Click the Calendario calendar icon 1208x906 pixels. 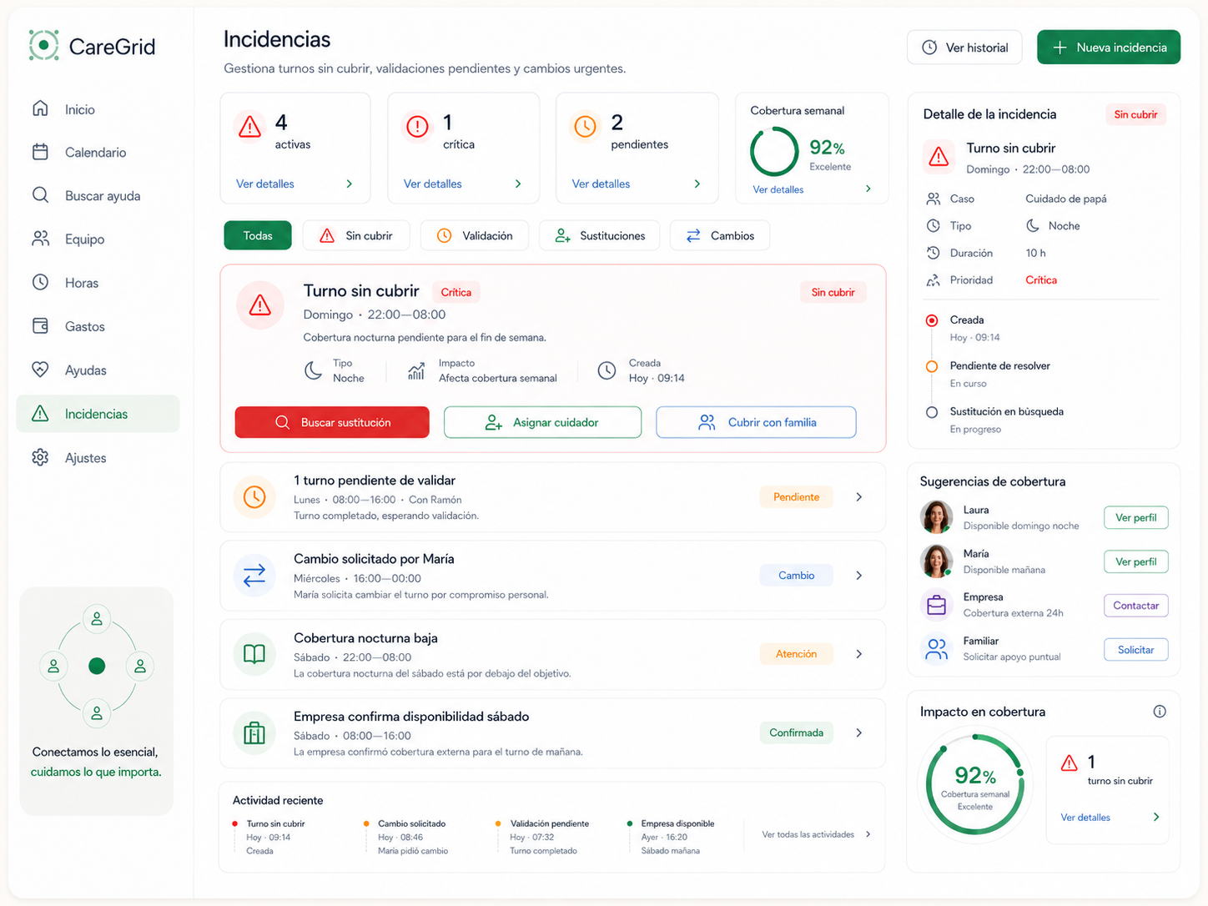point(40,152)
